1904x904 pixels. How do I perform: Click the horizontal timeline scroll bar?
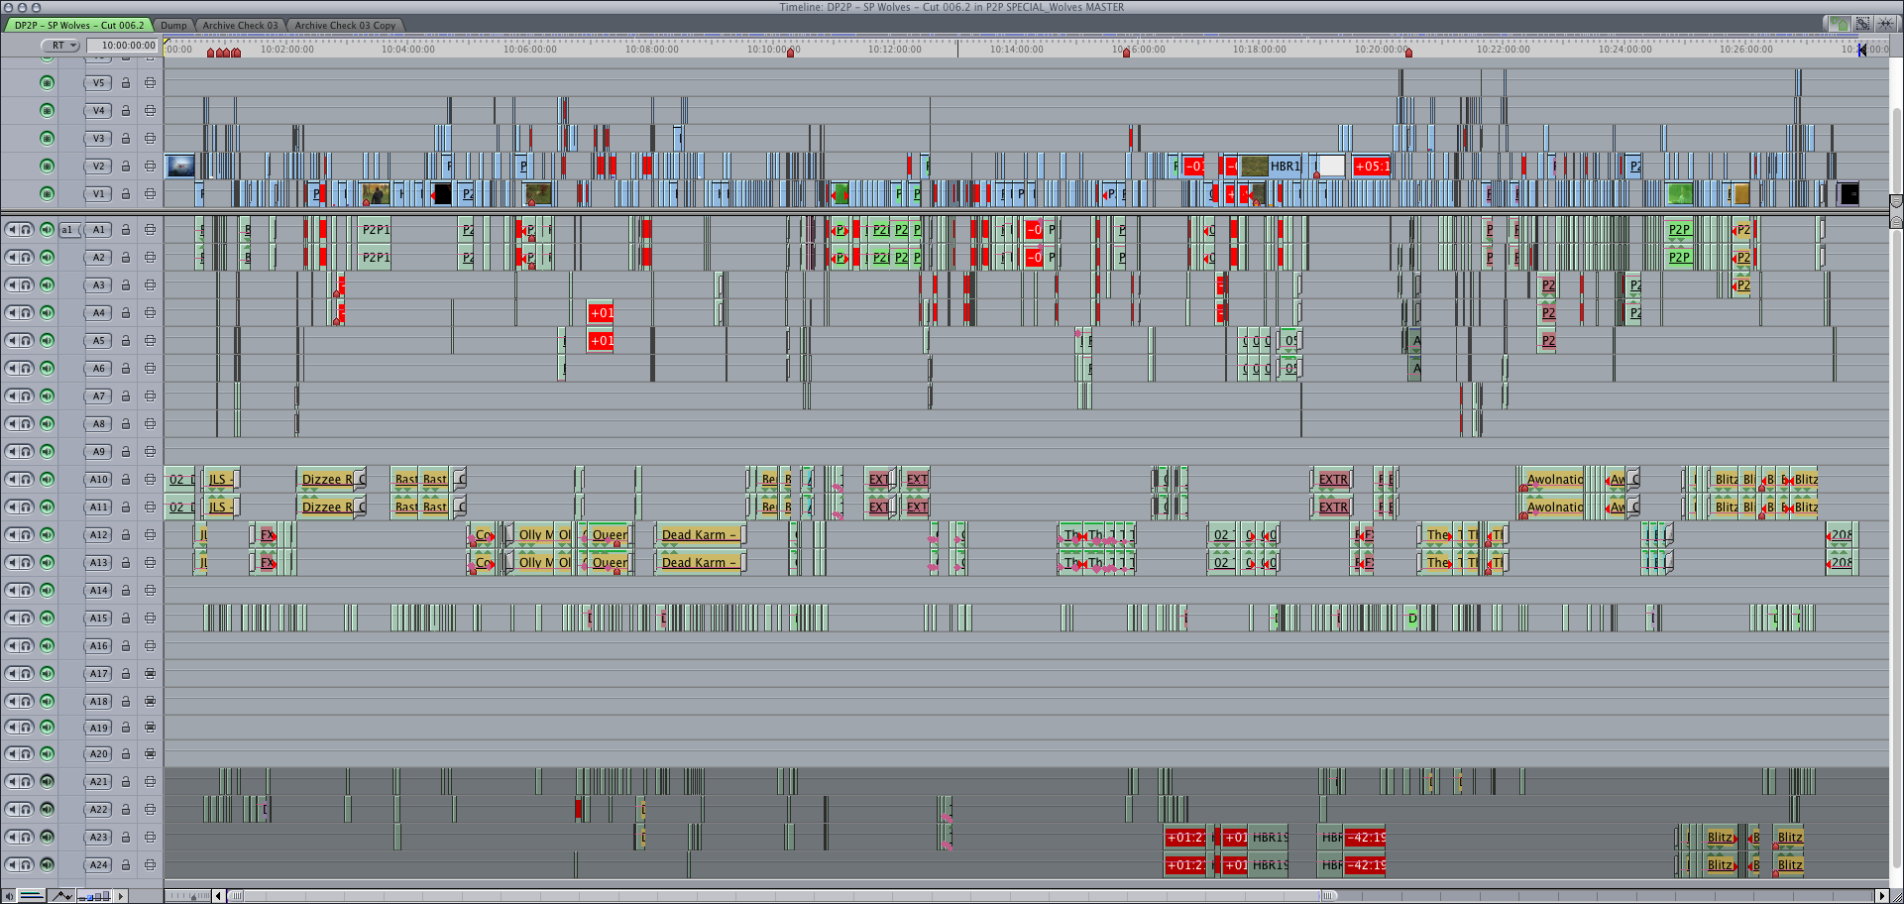tap(783, 896)
